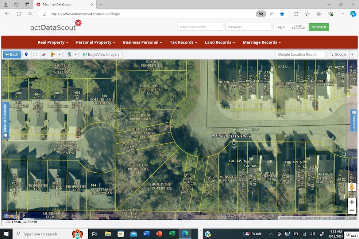The image size is (359, 239).
Task: Toggle the Table of Contents panel
Action: 5,121
